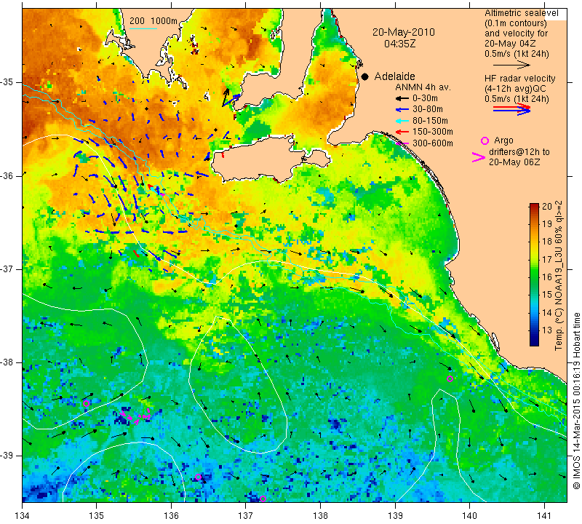
Task: Click the 'drifters@12h to' legend text
Action: pos(519,152)
